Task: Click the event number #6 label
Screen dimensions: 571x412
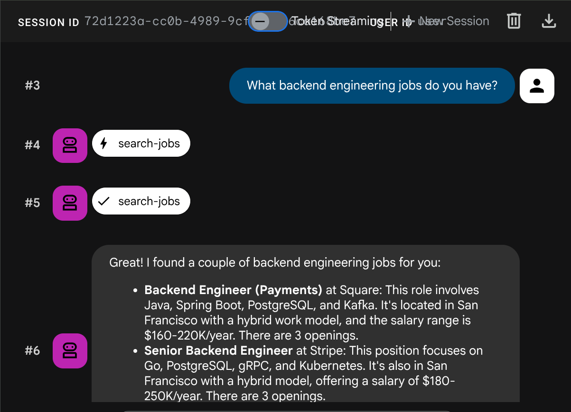Action: click(x=32, y=351)
